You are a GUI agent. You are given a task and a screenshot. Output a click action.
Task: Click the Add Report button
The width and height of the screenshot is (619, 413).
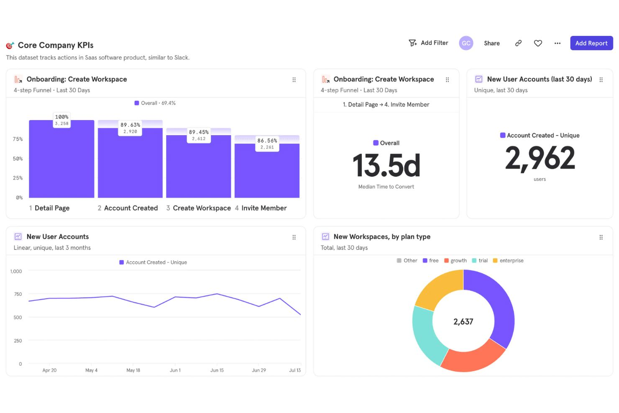(591, 43)
